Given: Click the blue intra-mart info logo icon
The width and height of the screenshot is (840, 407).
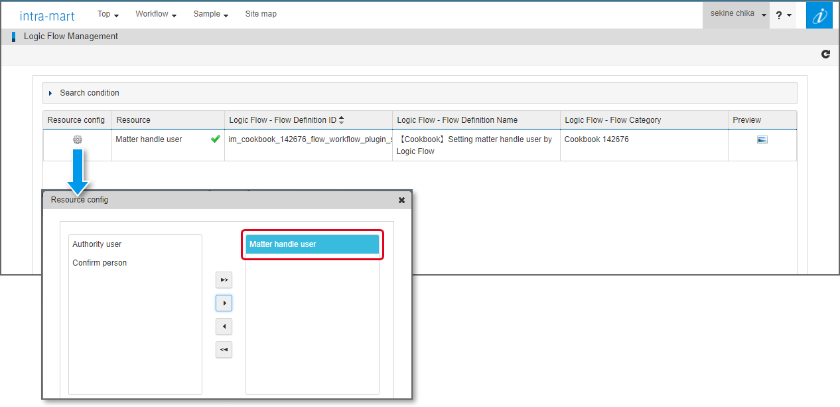Looking at the screenshot, I should pyautogui.click(x=819, y=15).
